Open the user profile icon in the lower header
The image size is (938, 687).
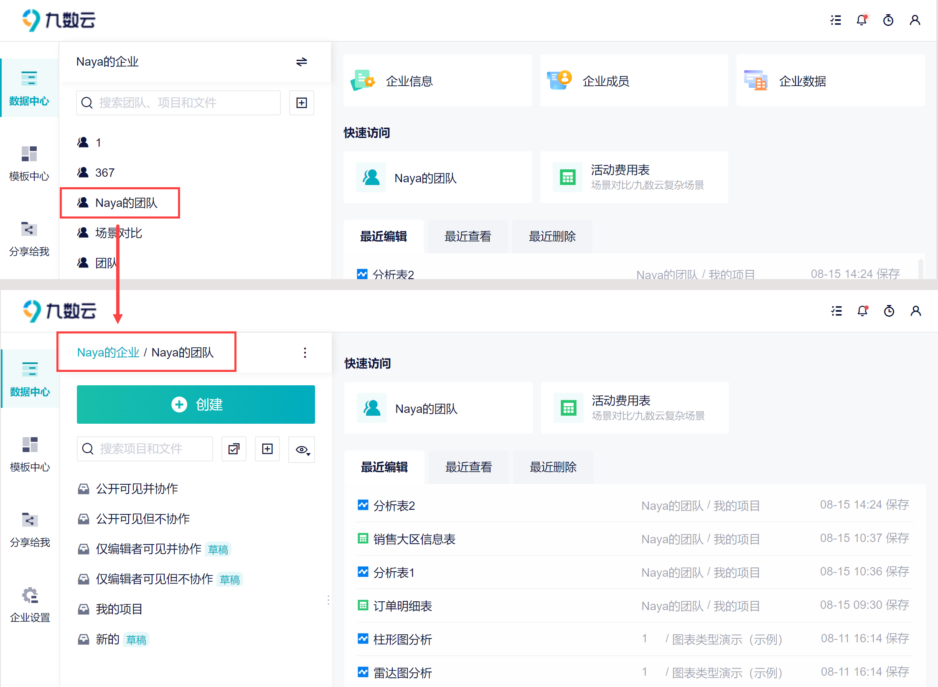916,311
